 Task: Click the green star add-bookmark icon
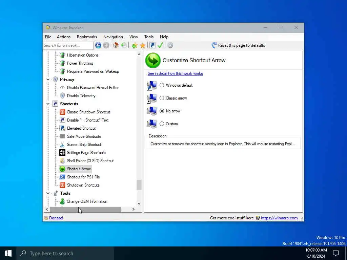pos(134,45)
